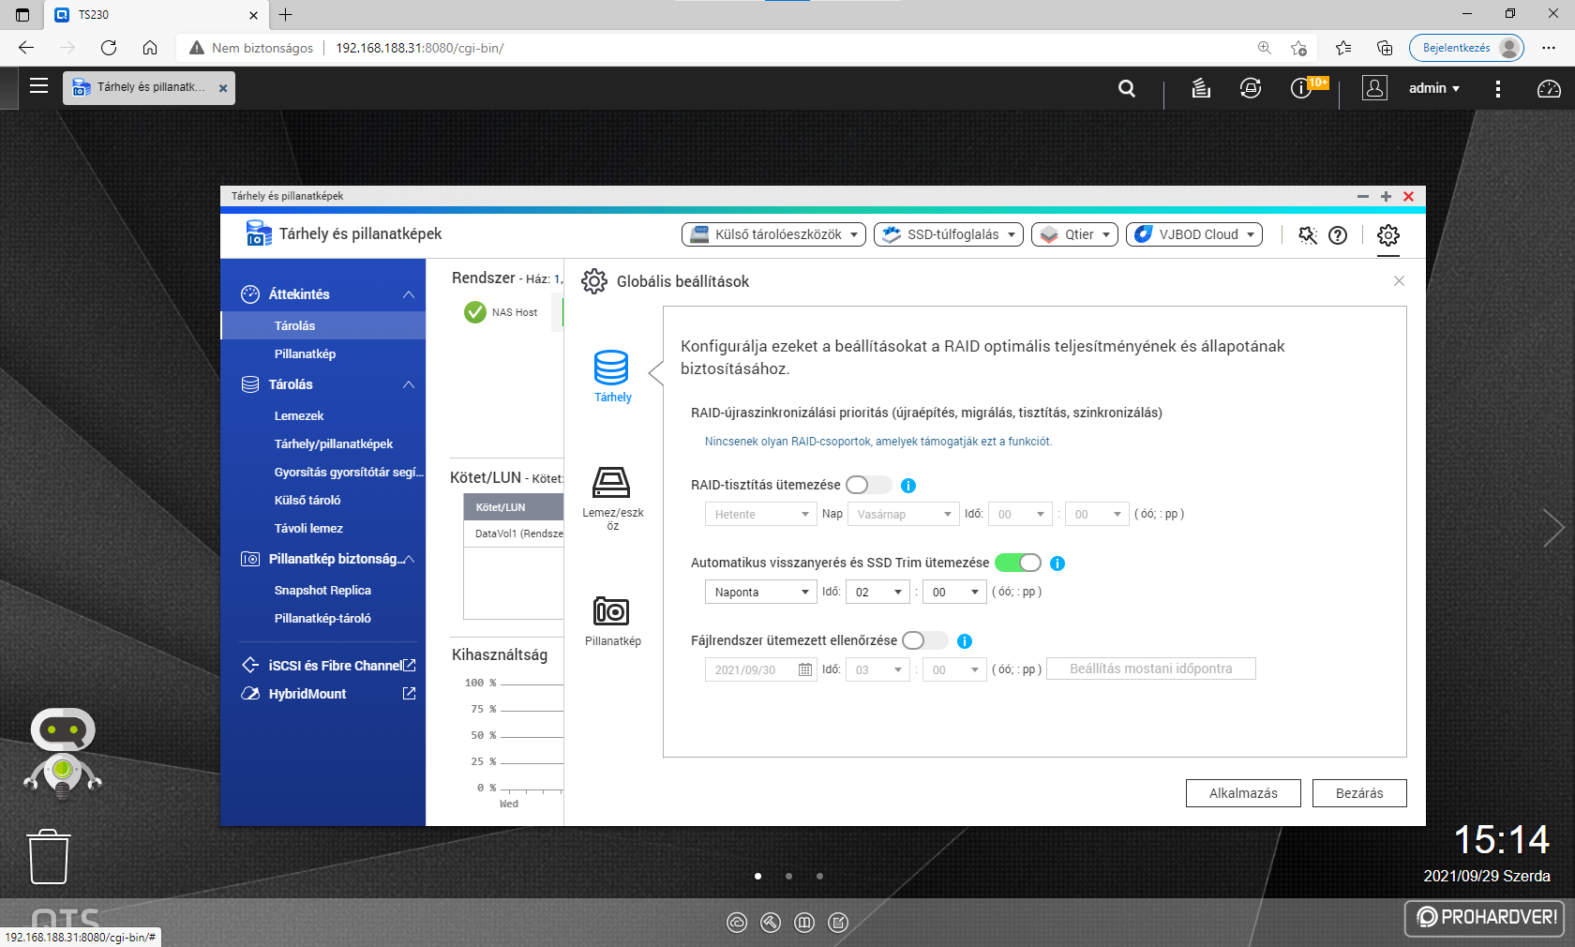Click the browser favorites star icon
Image resolution: width=1575 pixels, height=947 pixels.
point(1298,48)
